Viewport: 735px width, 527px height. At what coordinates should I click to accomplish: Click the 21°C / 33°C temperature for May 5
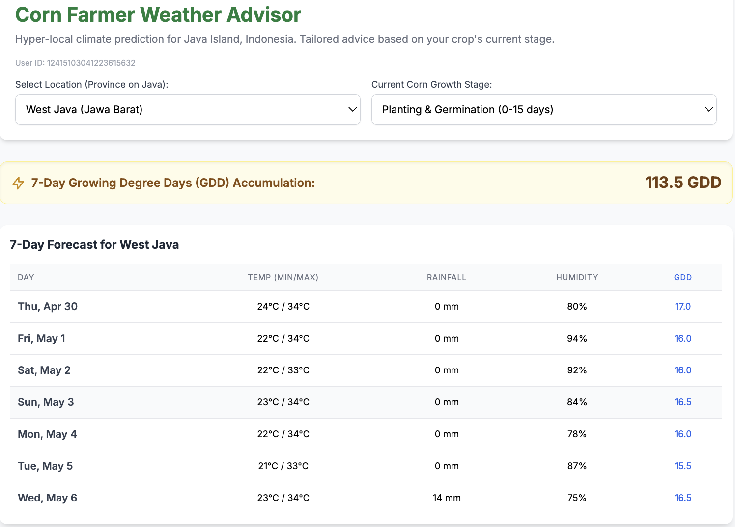283,466
